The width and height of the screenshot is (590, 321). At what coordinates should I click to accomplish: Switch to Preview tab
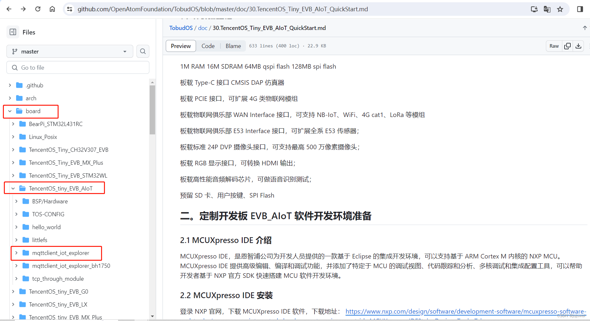pyautogui.click(x=181, y=46)
